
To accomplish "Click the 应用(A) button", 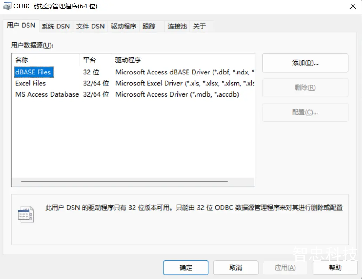I will coord(285,268).
